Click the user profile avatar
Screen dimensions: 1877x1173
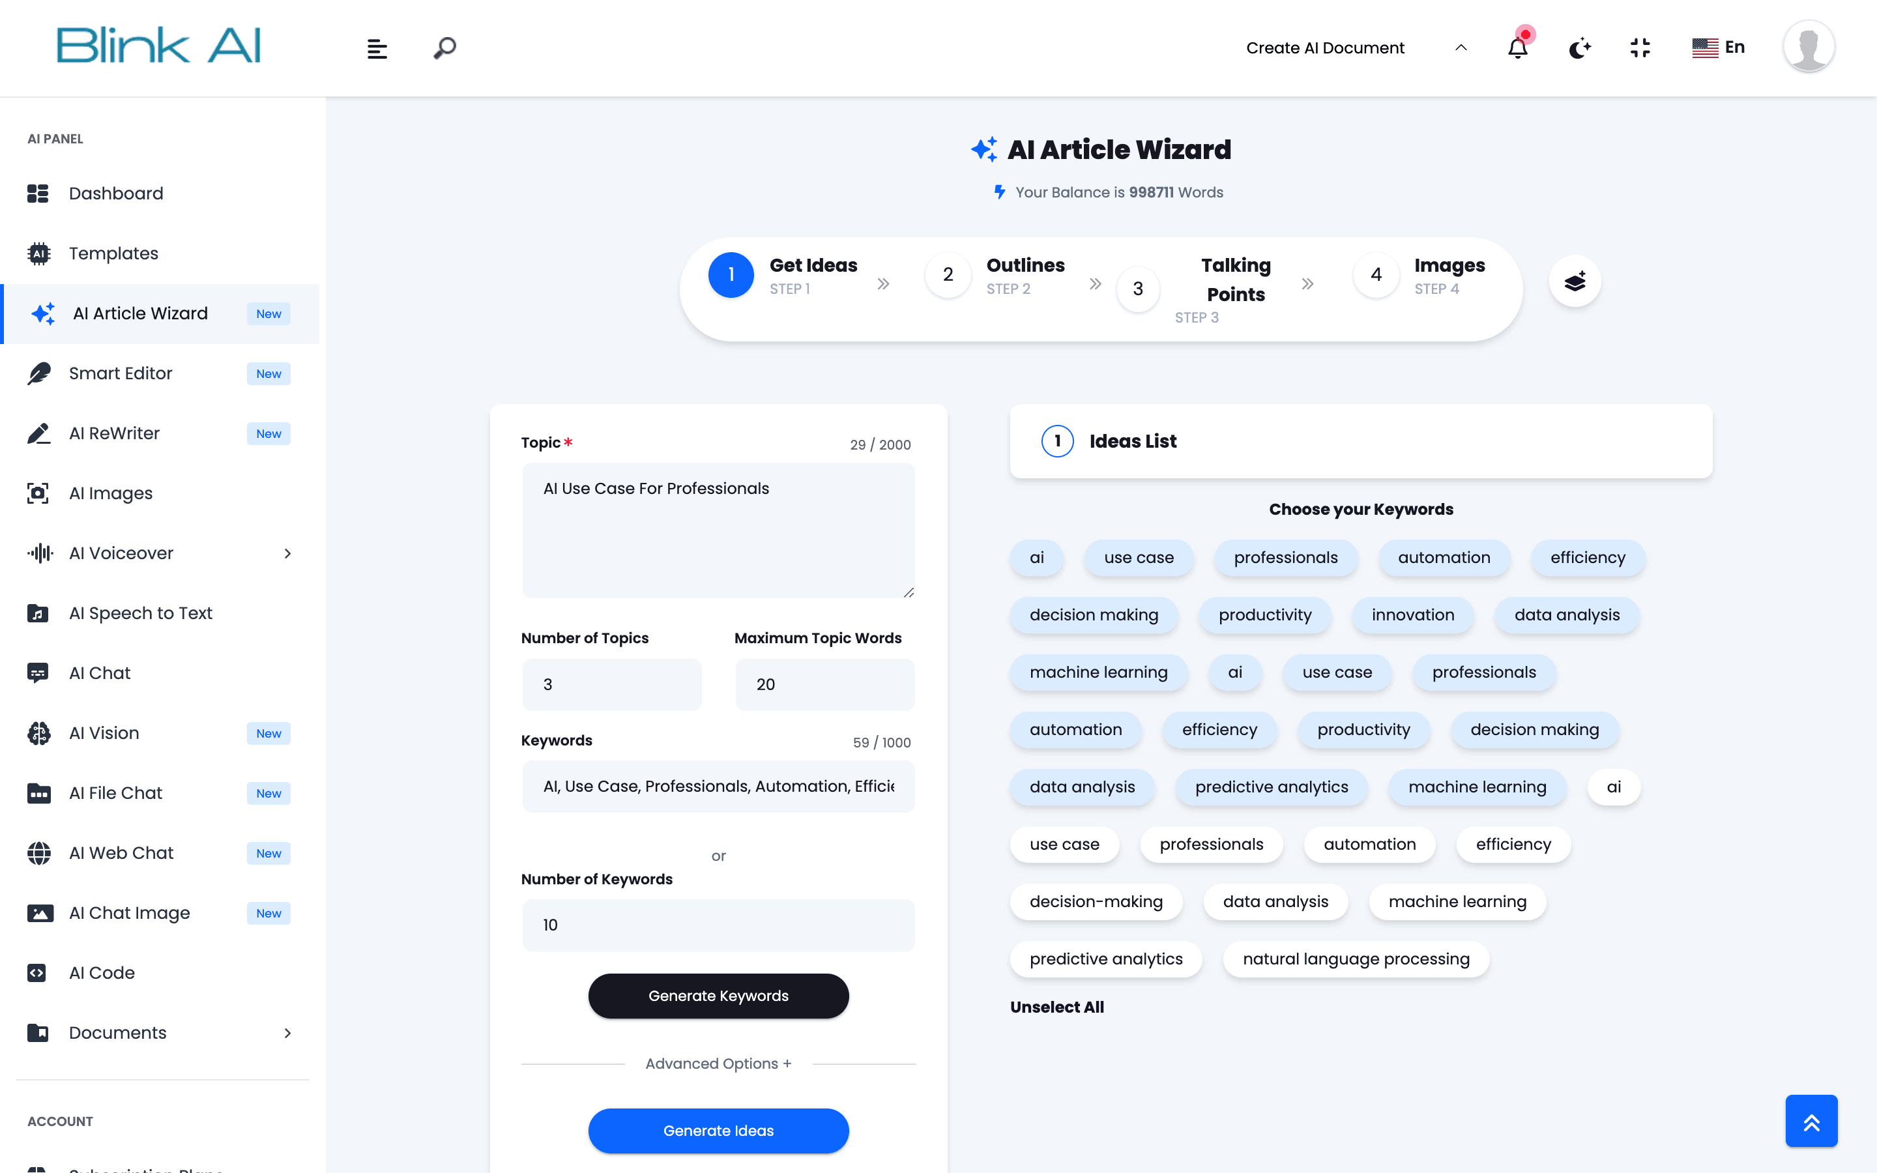[1808, 46]
